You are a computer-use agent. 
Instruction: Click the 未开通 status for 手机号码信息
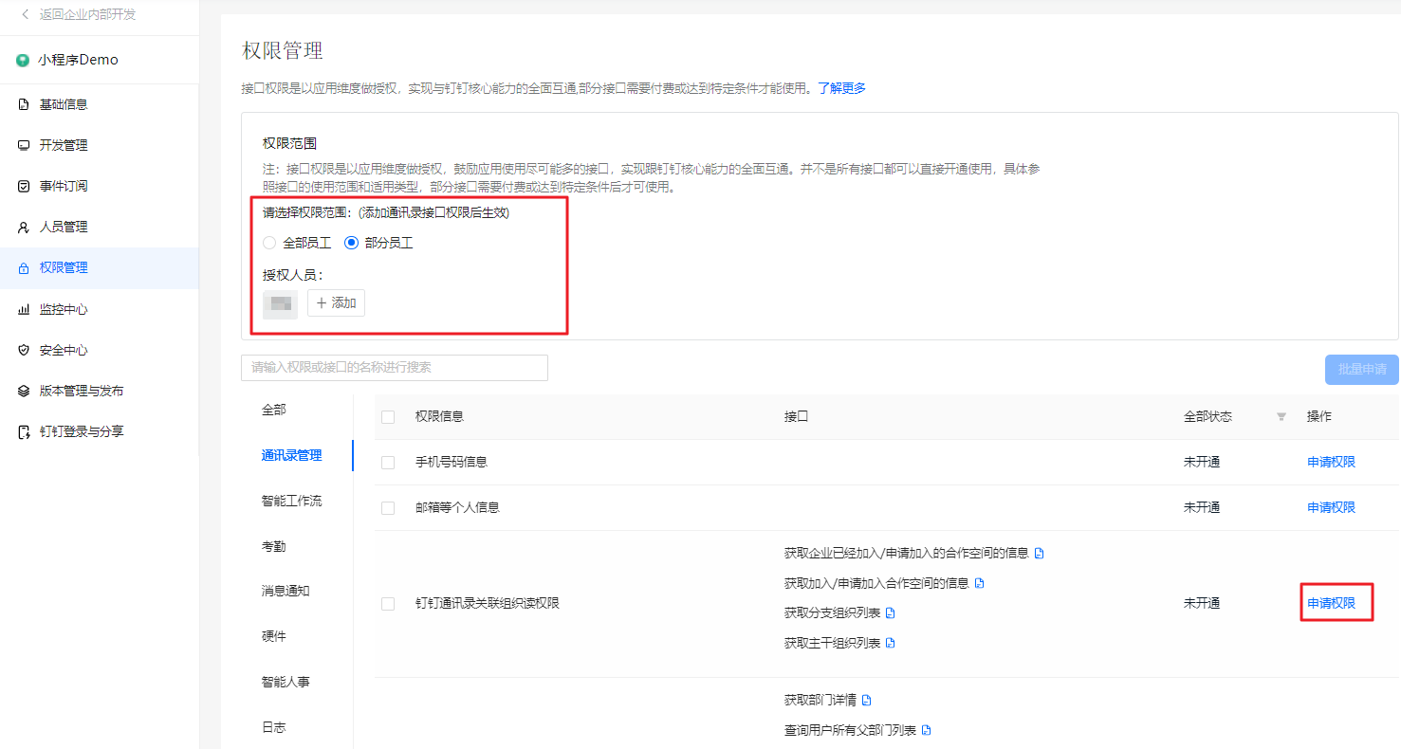pos(1202,463)
